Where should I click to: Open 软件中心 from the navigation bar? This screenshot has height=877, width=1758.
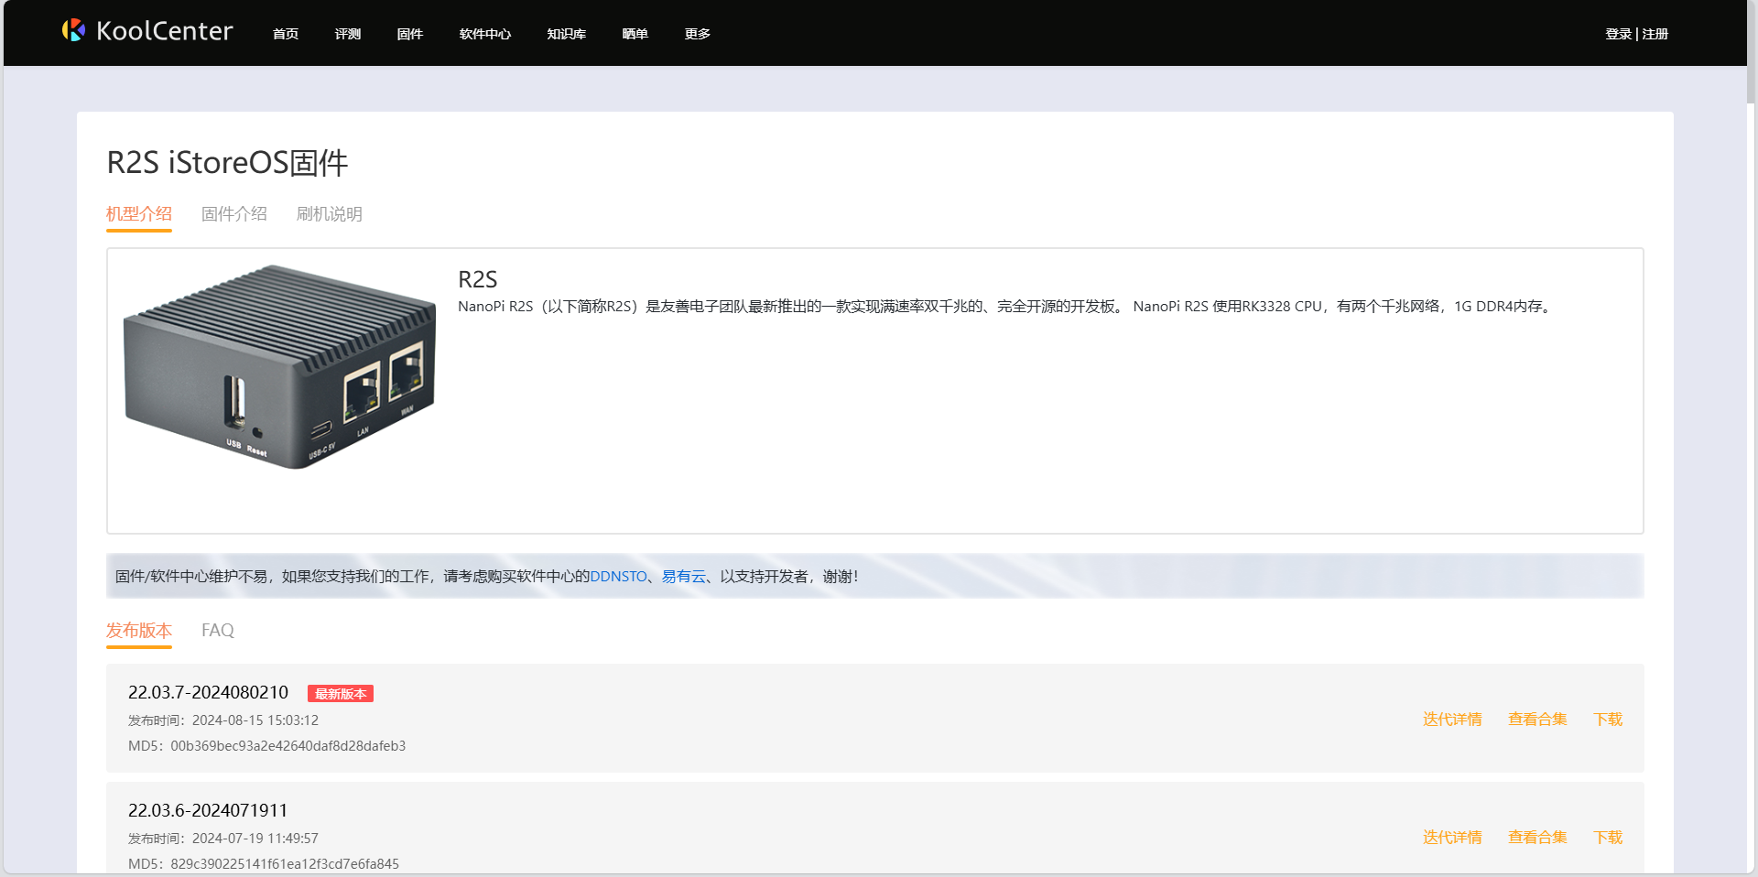483,33
